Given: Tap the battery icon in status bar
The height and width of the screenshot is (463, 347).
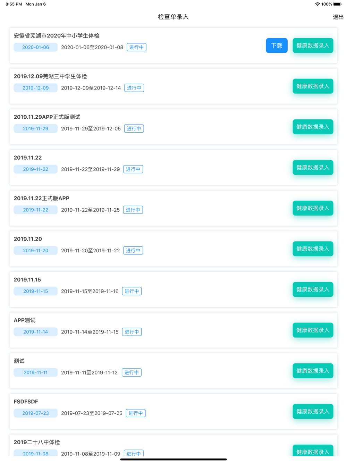Looking at the screenshot, I should (x=338, y=4).
